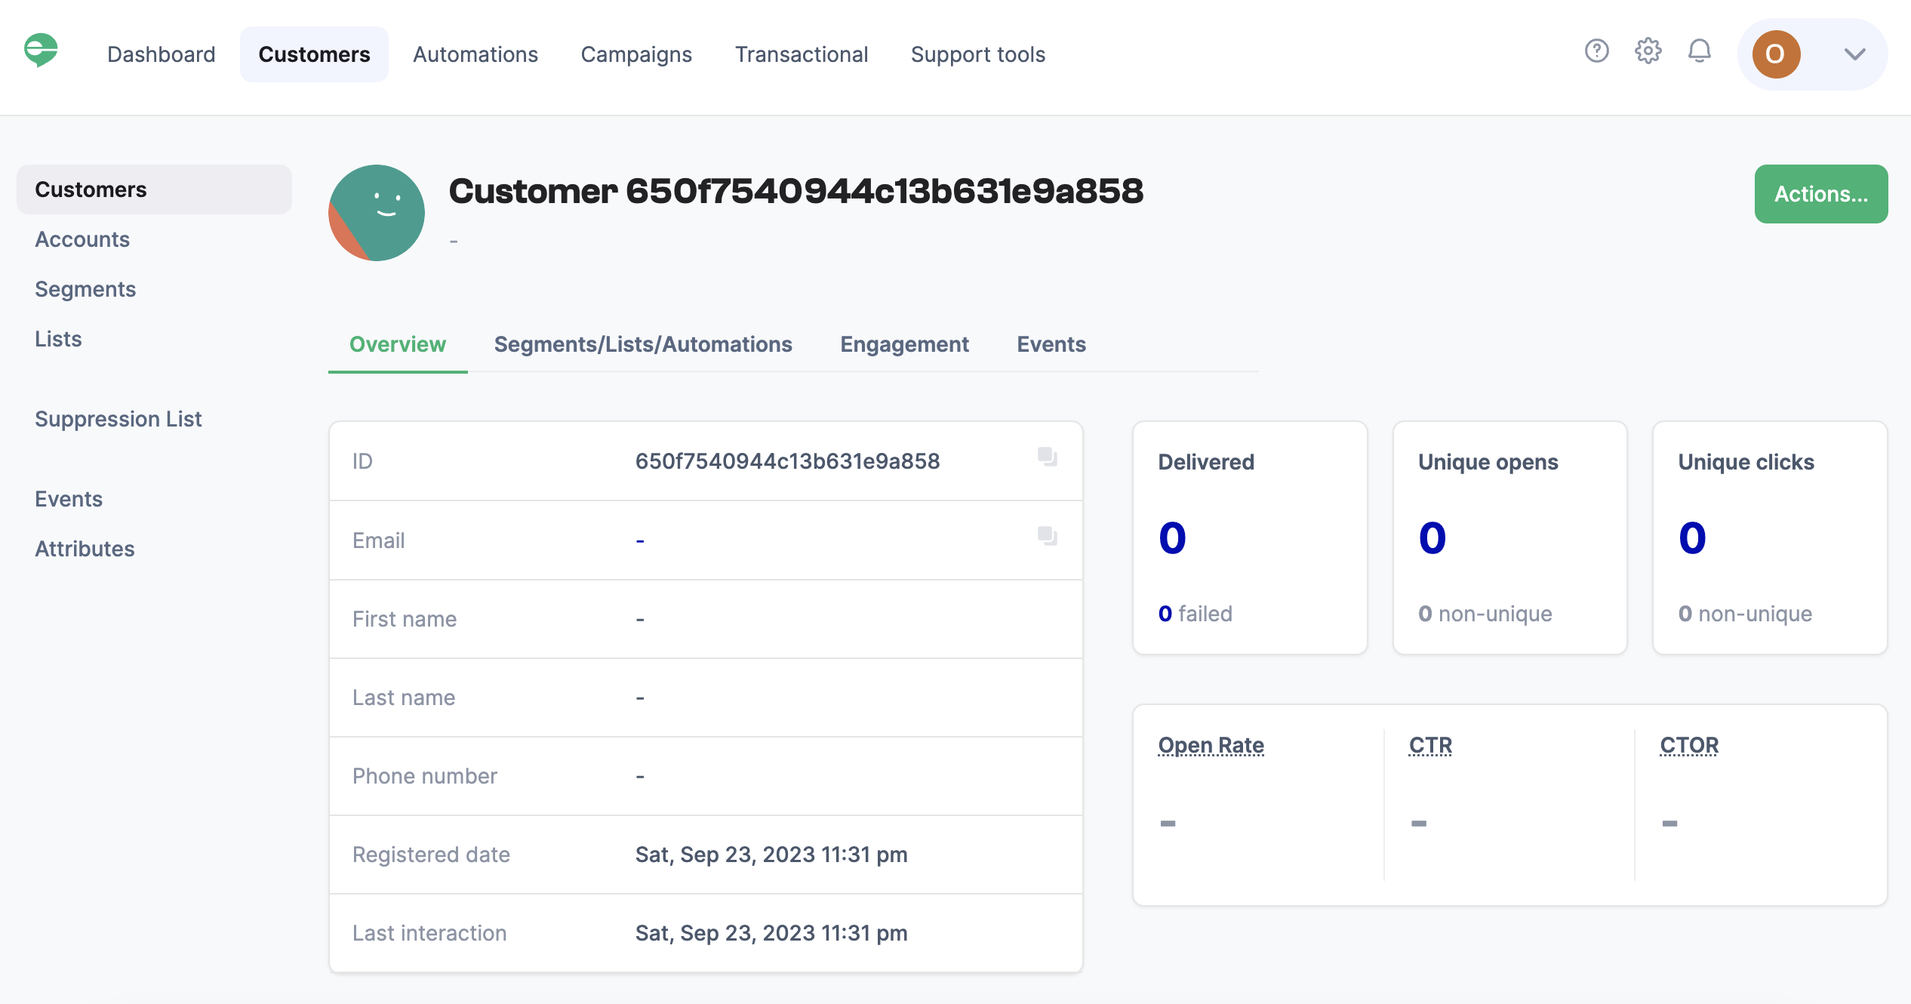
Task: Select Customers in the sidebar
Action: point(154,189)
